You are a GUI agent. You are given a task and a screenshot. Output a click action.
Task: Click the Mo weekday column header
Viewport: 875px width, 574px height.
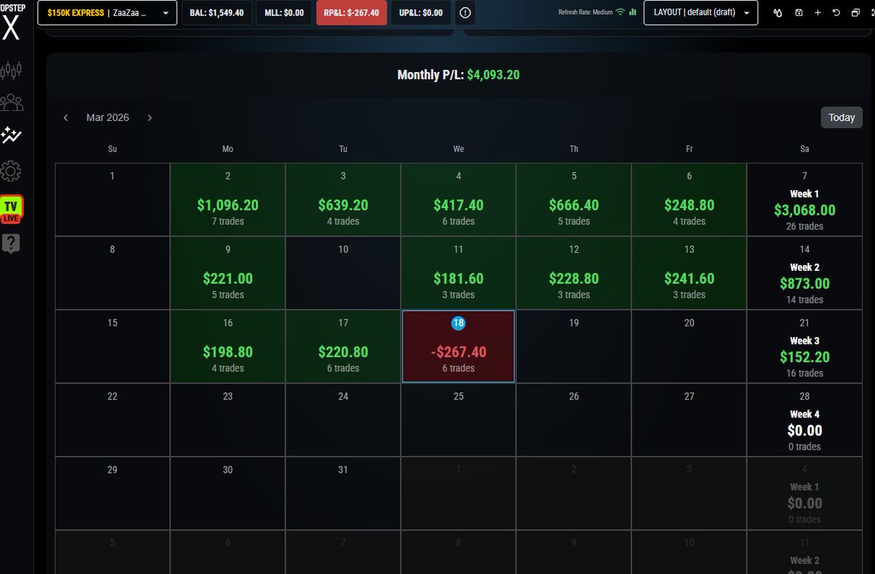click(x=227, y=149)
